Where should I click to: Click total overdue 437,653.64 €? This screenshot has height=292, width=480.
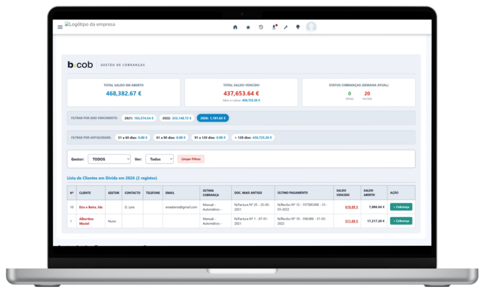[241, 94]
